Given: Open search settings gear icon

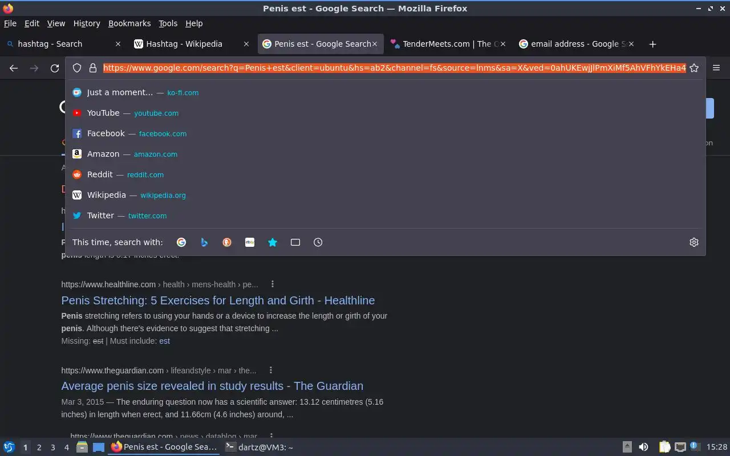Looking at the screenshot, I should click(694, 242).
